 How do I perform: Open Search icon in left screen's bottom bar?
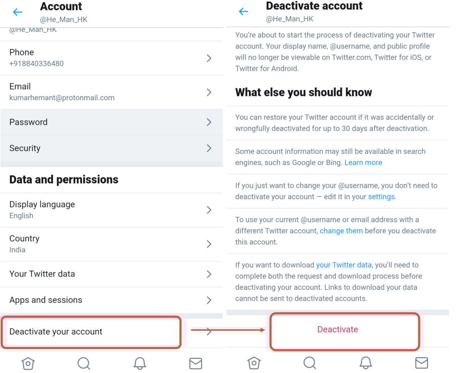coord(84,363)
